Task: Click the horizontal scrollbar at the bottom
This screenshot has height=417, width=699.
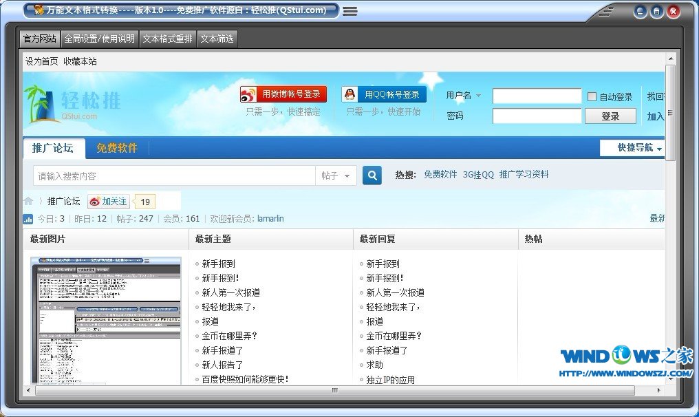Action: (334, 390)
